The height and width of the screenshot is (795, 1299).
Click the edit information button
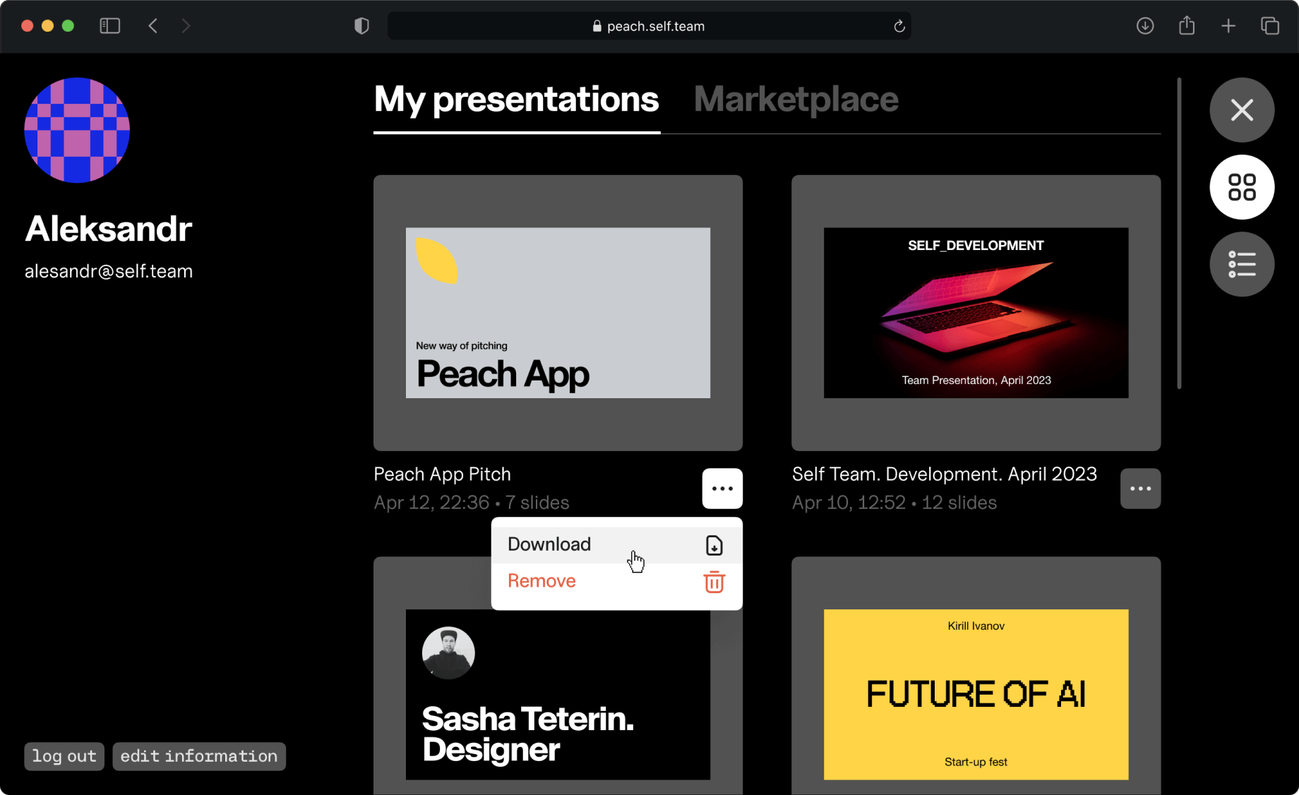tap(199, 756)
